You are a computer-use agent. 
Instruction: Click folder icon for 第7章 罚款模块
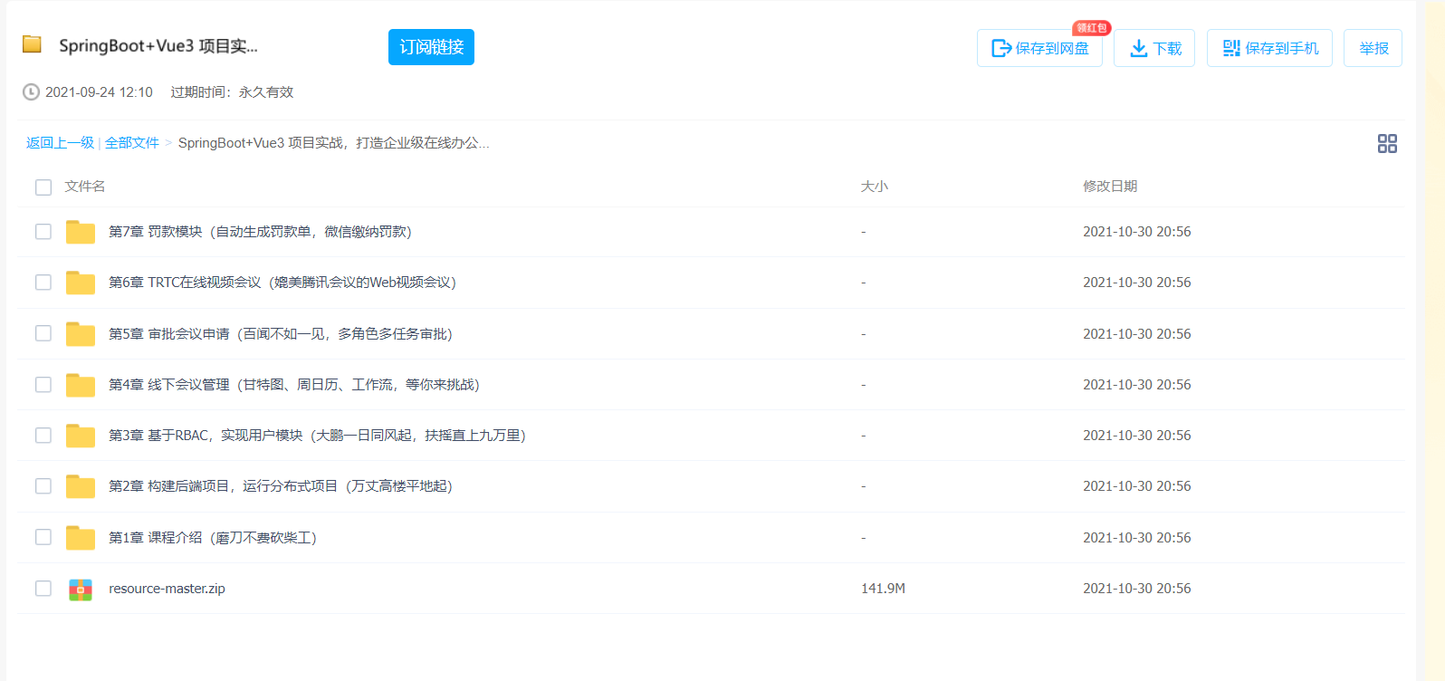pyautogui.click(x=81, y=232)
